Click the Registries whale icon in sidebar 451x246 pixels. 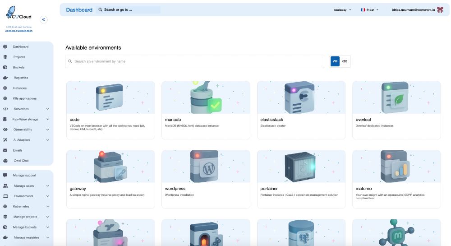coord(5,78)
